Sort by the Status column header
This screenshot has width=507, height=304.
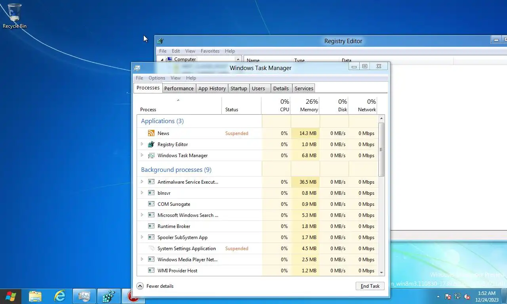click(x=242, y=105)
